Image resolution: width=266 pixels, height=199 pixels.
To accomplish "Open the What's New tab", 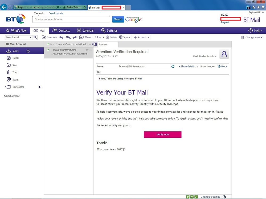I will pyautogui.click(x=16, y=31).
